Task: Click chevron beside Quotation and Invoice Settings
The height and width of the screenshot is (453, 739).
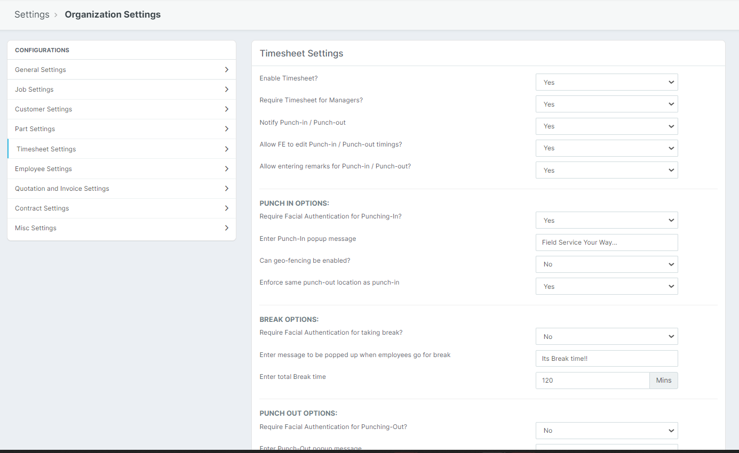Action: pyautogui.click(x=227, y=189)
